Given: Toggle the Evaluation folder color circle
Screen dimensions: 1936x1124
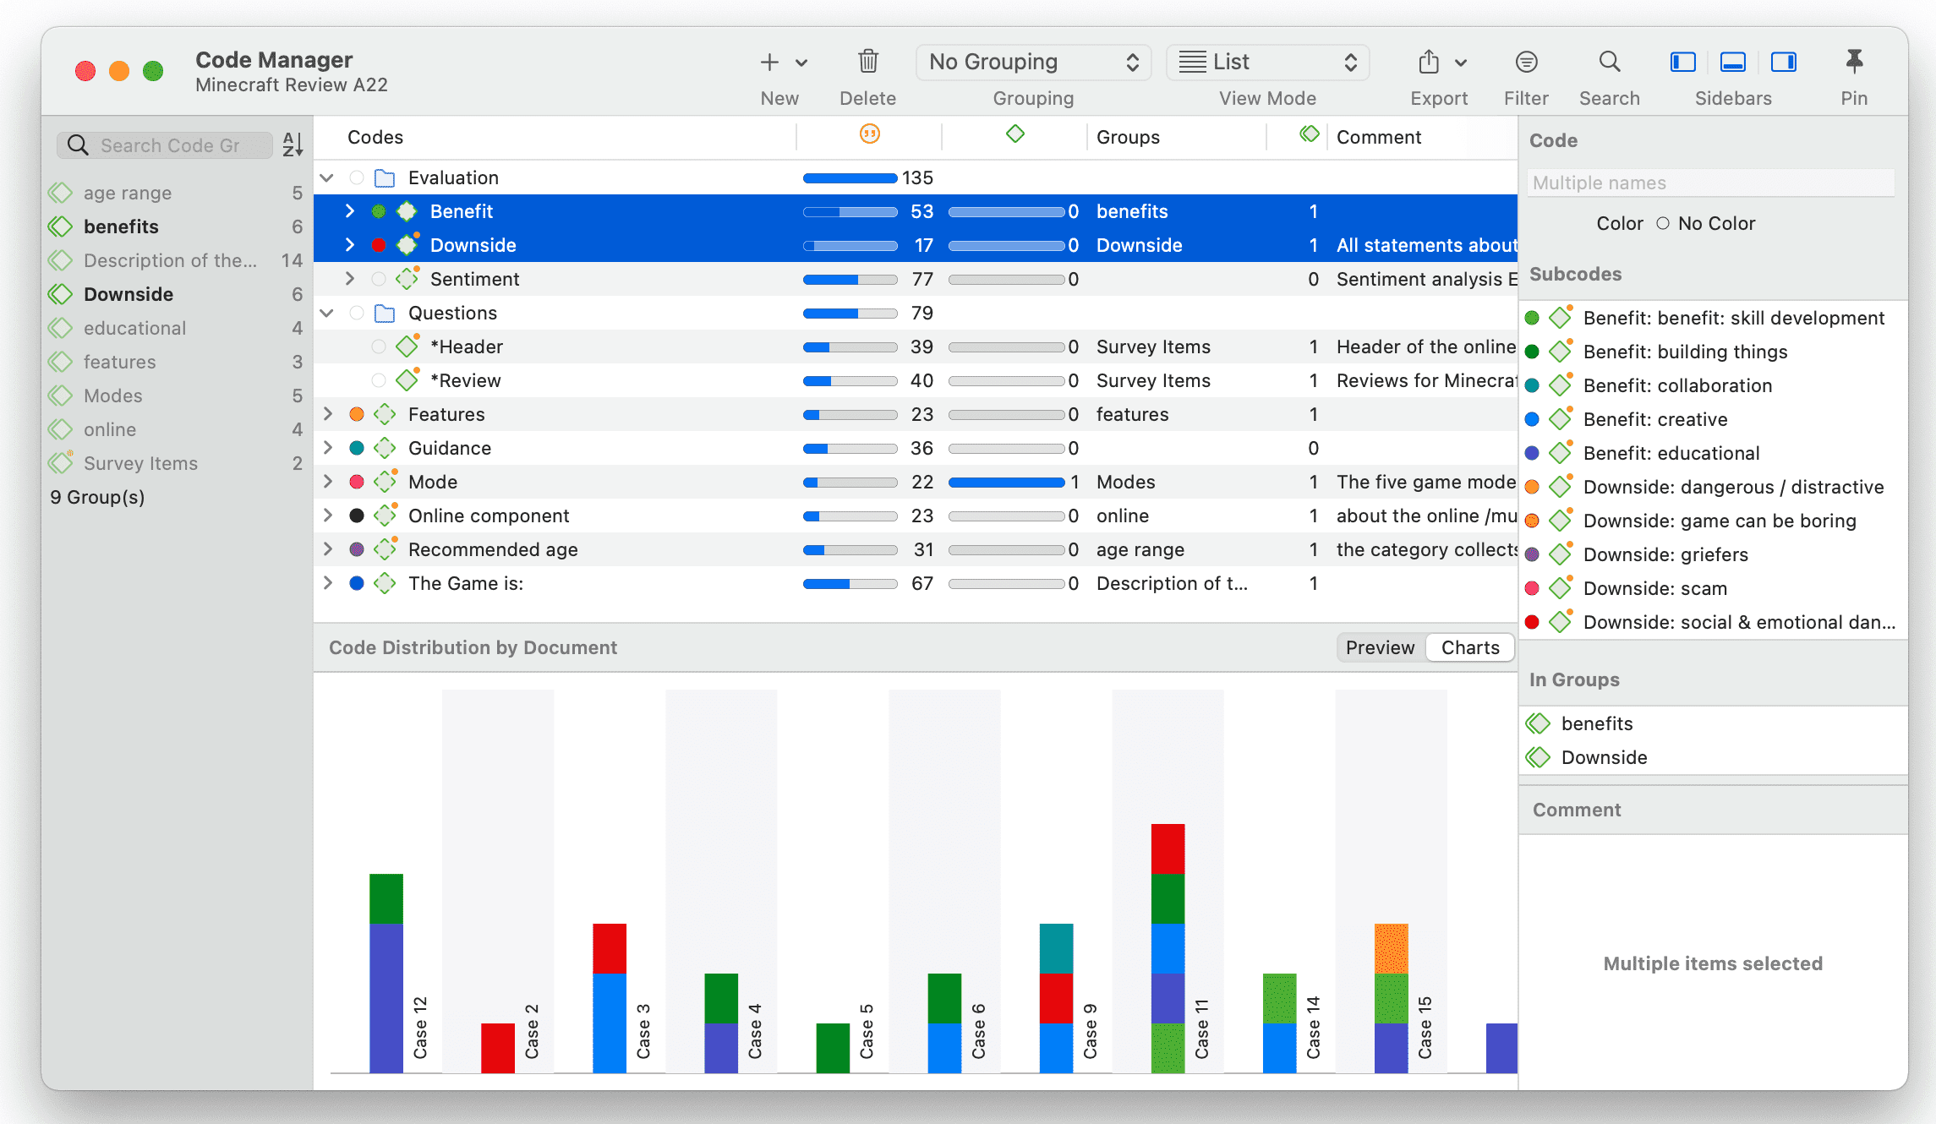Looking at the screenshot, I should coord(357,178).
